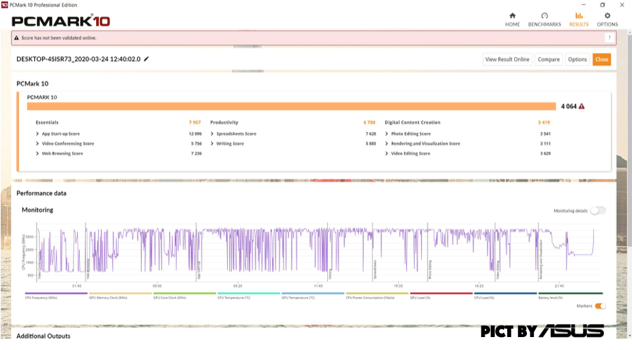Screen dimensions: 632x350
Task: Open the result Options button
Action: click(577, 59)
